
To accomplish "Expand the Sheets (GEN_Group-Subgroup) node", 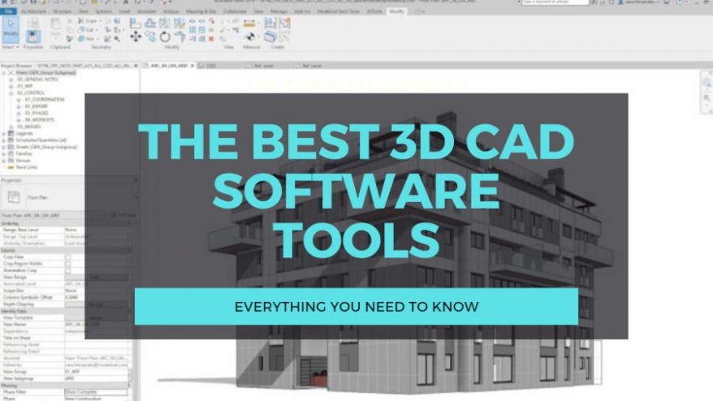I will (3, 147).
